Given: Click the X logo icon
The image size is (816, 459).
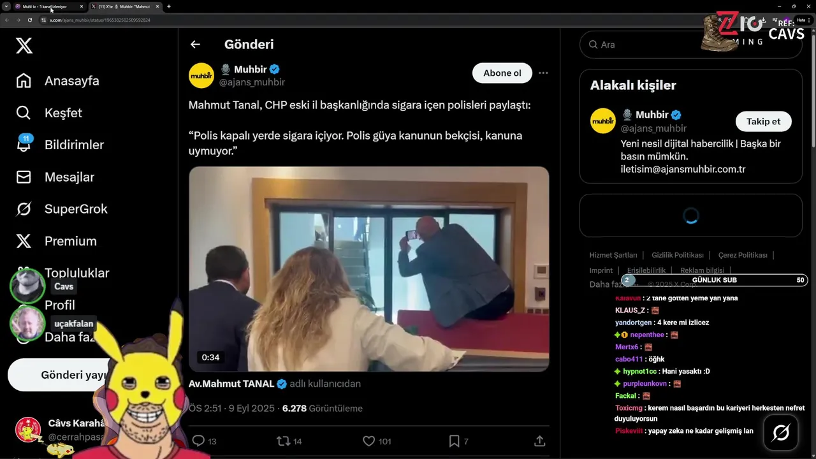Looking at the screenshot, I should click(x=24, y=45).
